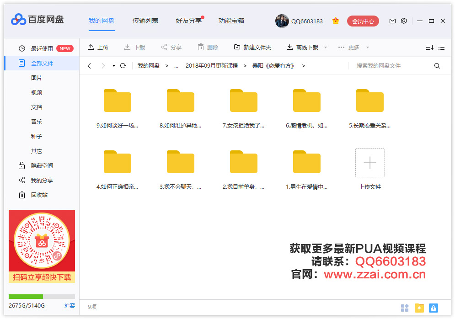This screenshot has height=319, width=455.
Task: Expand the 更多 dropdown arrow
Action: [x=367, y=47]
